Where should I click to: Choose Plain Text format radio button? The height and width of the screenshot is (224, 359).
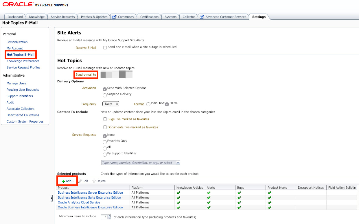[x=148, y=104]
